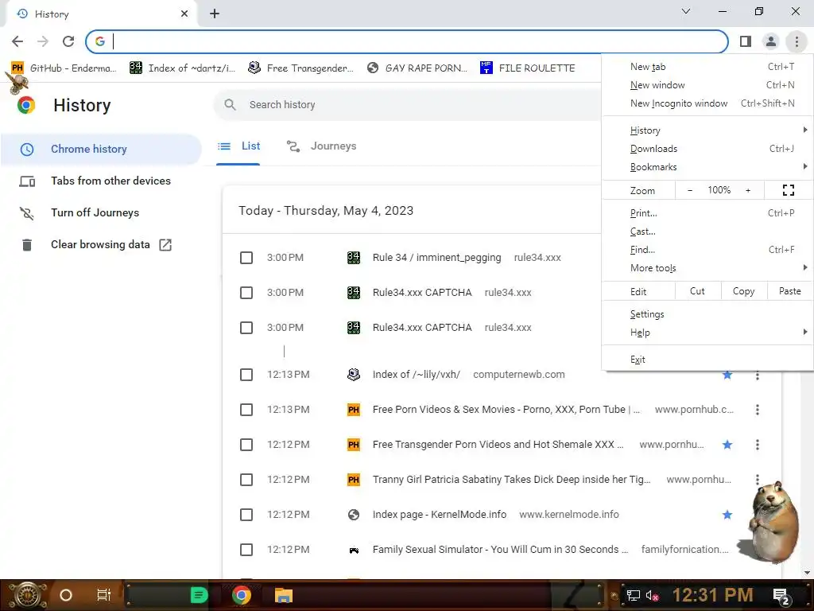Open File Explorer from the taskbar
This screenshot has width=814, height=611.
[284, 595]
